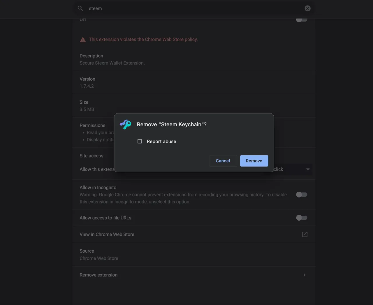The width and height of the screenshot is (373, 305).
Task: Cancel the remove extension dialog
Action: (x=223, y=161)
